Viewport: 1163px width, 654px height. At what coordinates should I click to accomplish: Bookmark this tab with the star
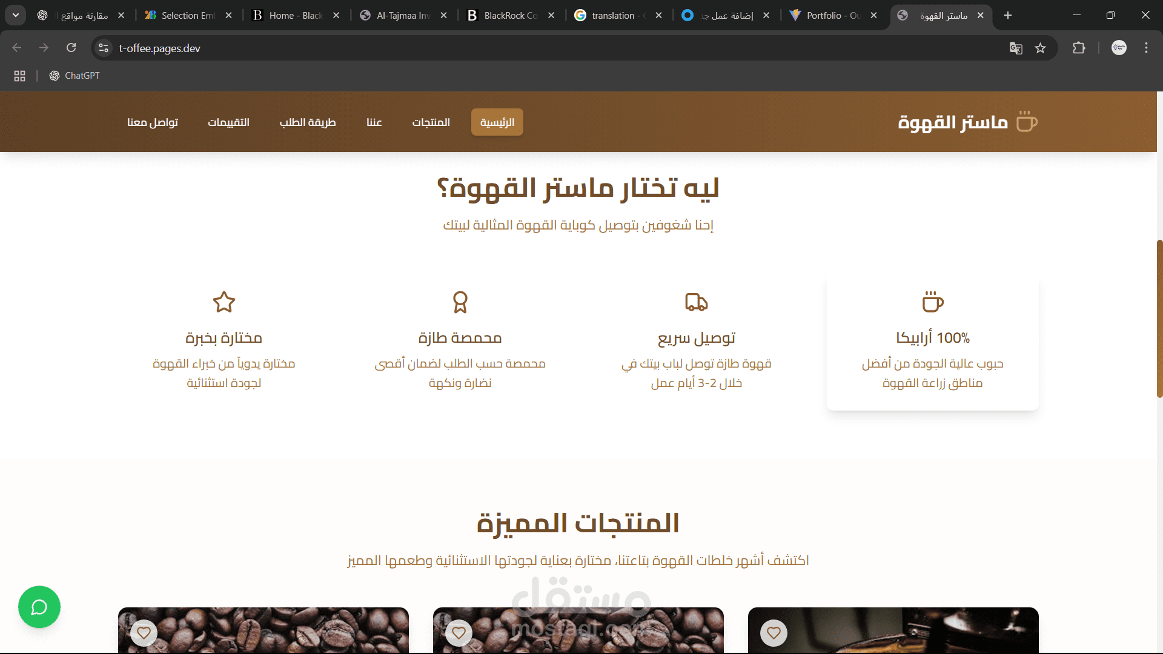click(x=1041, y=48)
